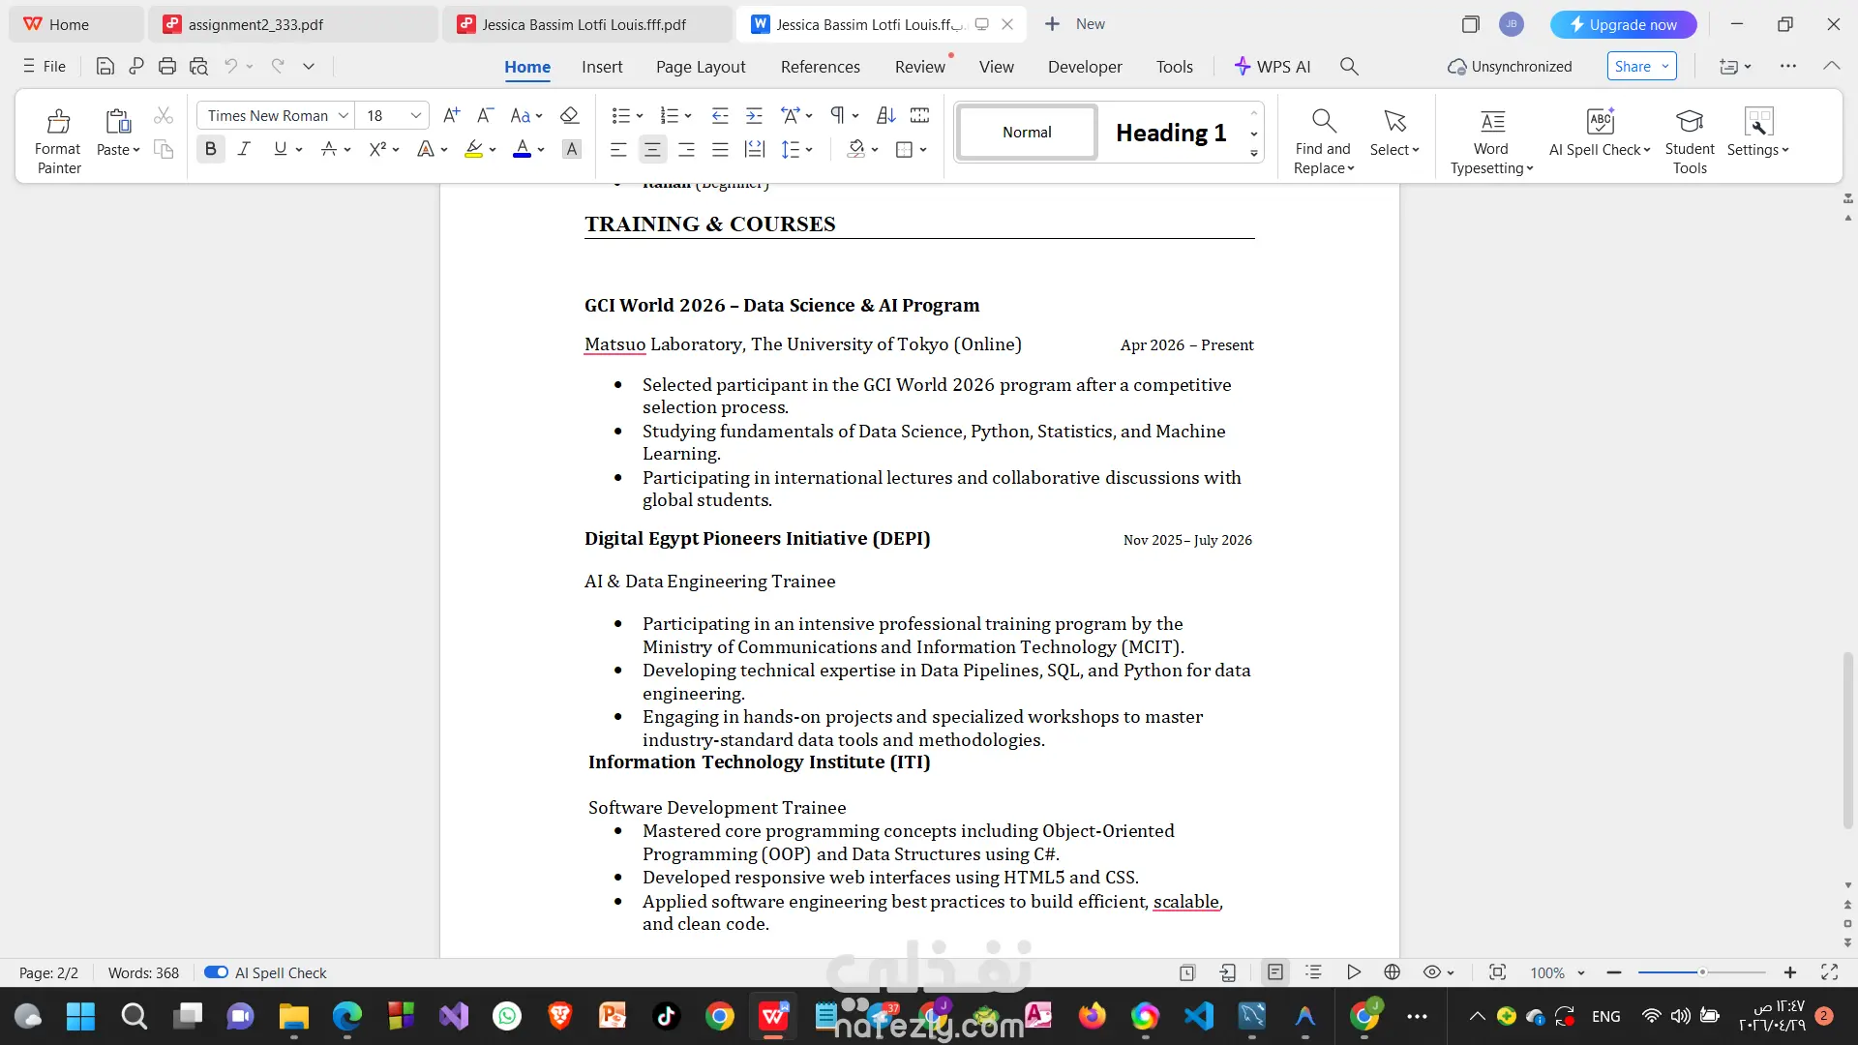Open the File menu
This screenshot has width=1858, height=1045.
pyautogui.click(x=45, y=67)
